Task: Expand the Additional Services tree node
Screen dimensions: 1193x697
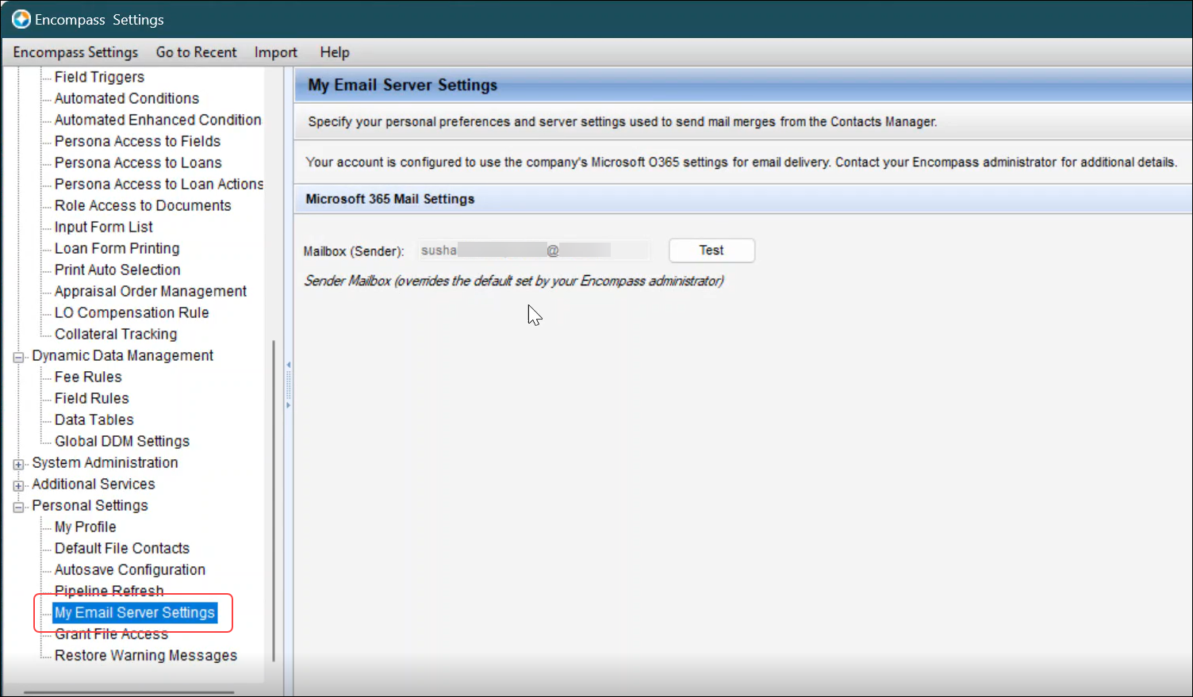Action: pyautogui.click(x=18, y=485)
